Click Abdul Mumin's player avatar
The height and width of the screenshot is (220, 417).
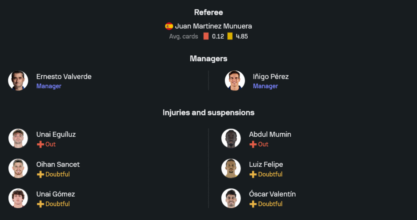(231, 138)
